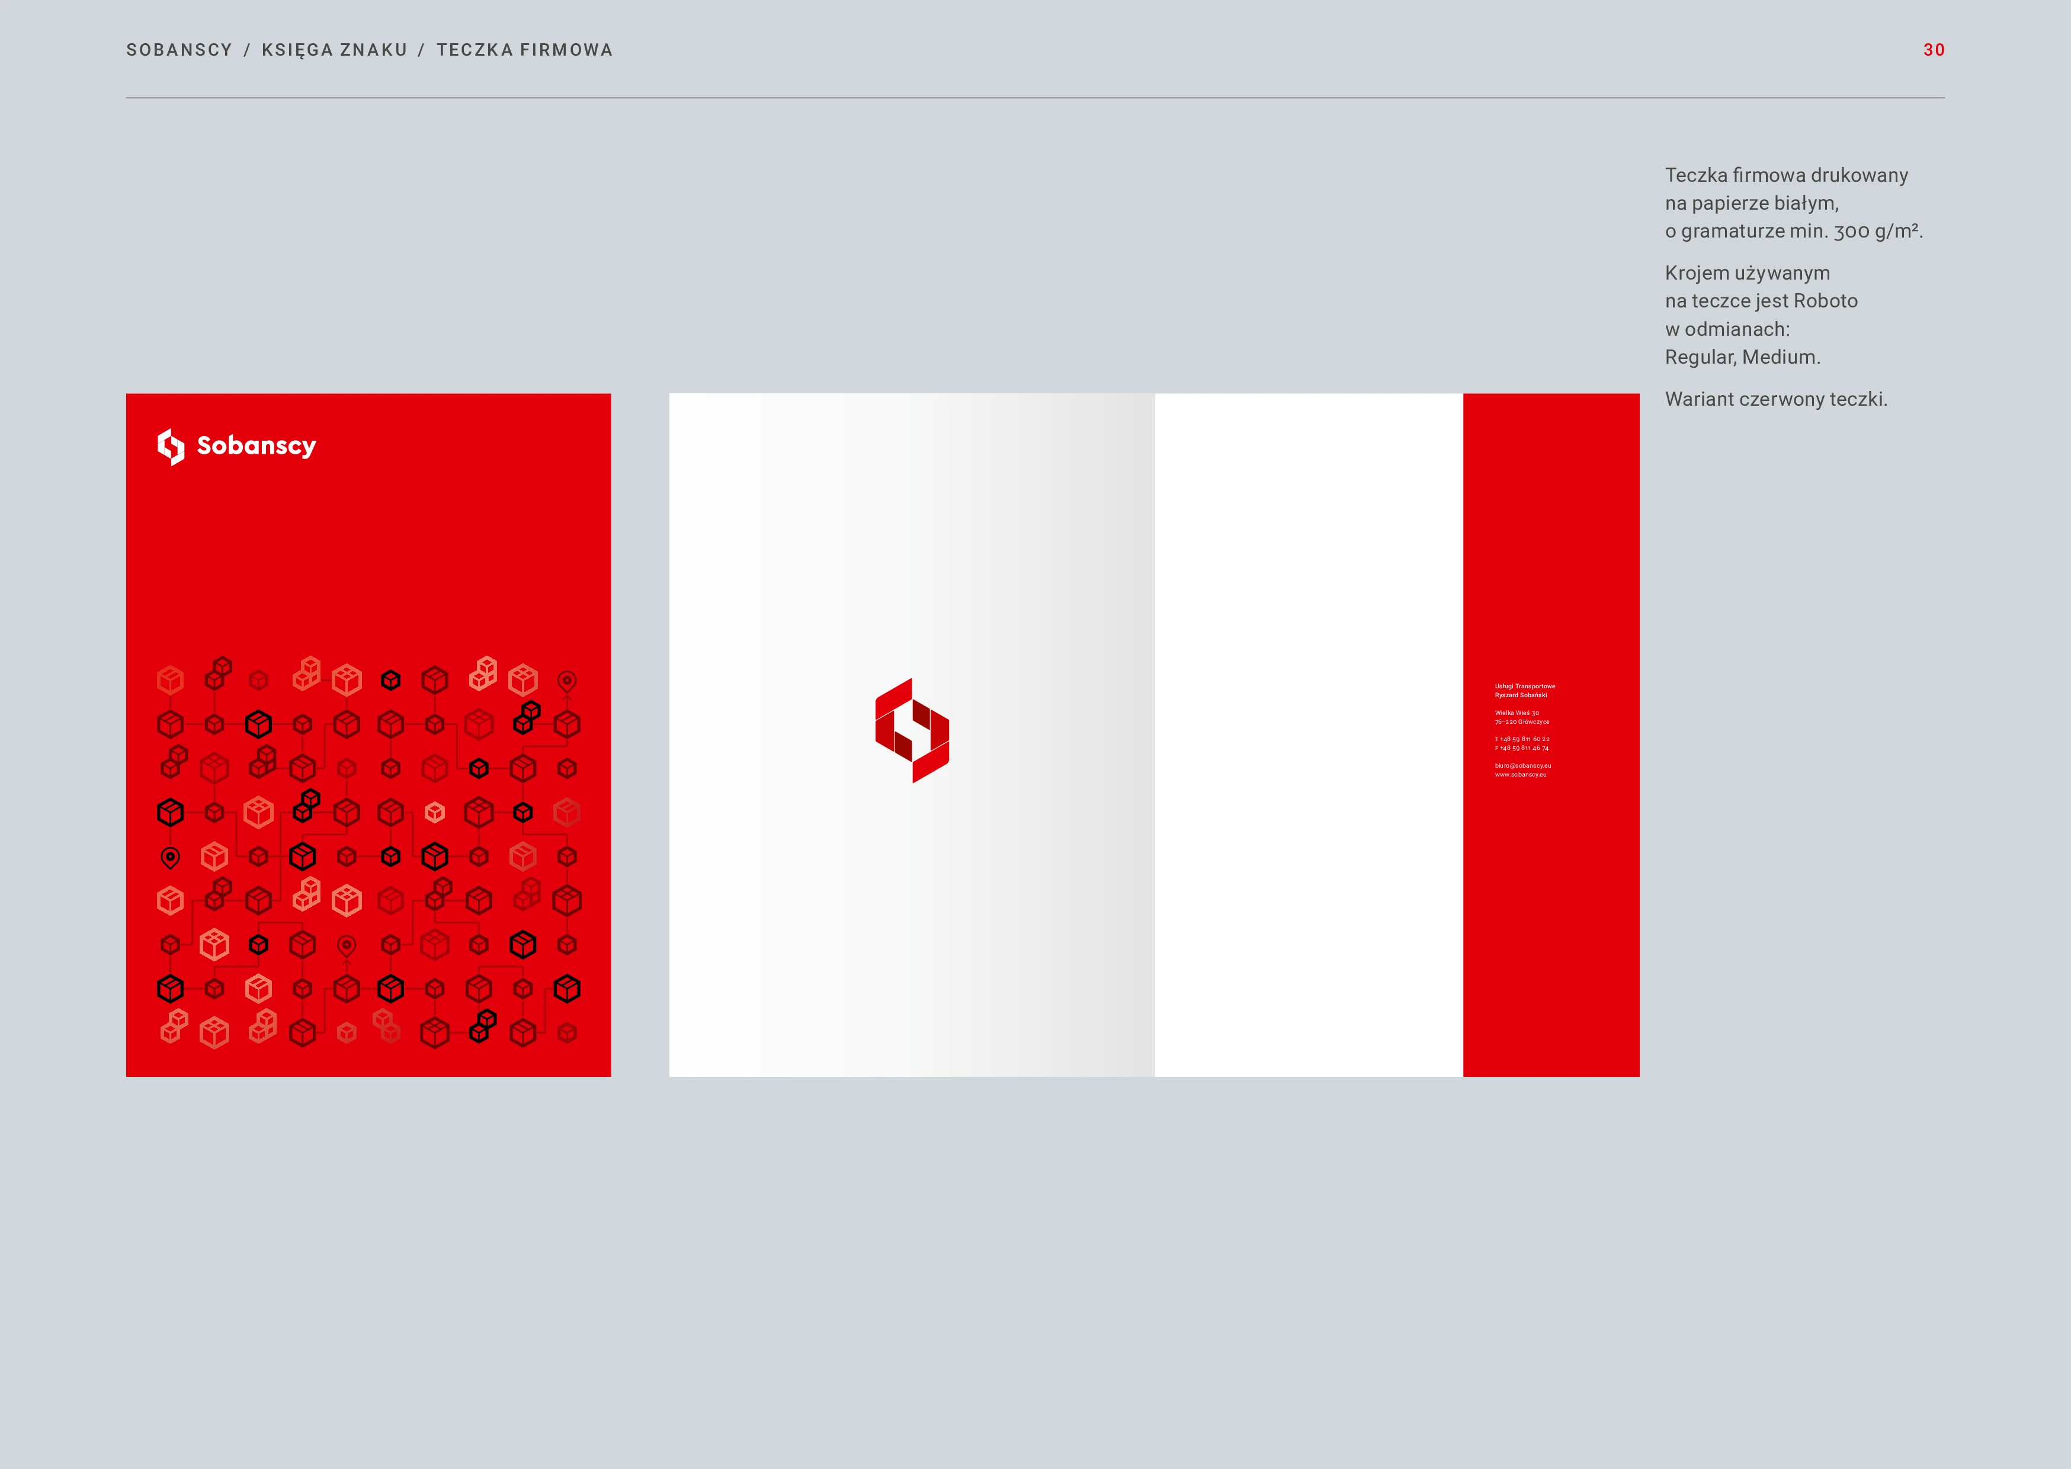
Task: Click the location pin in the pattern's lower middle
Action: (347, 945)
